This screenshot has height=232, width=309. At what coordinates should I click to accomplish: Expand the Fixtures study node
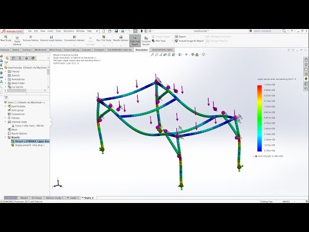coord(6,118)
